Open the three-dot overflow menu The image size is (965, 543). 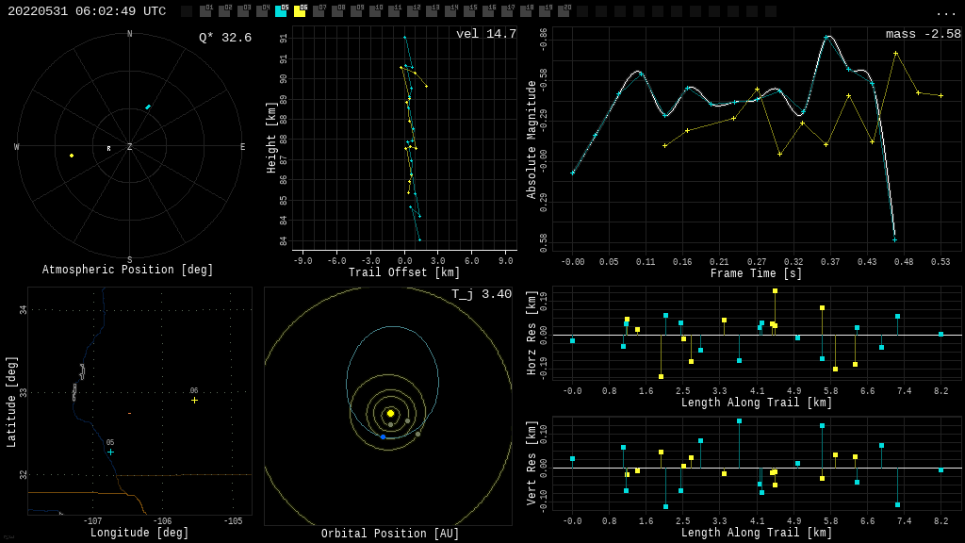[945, 12]
